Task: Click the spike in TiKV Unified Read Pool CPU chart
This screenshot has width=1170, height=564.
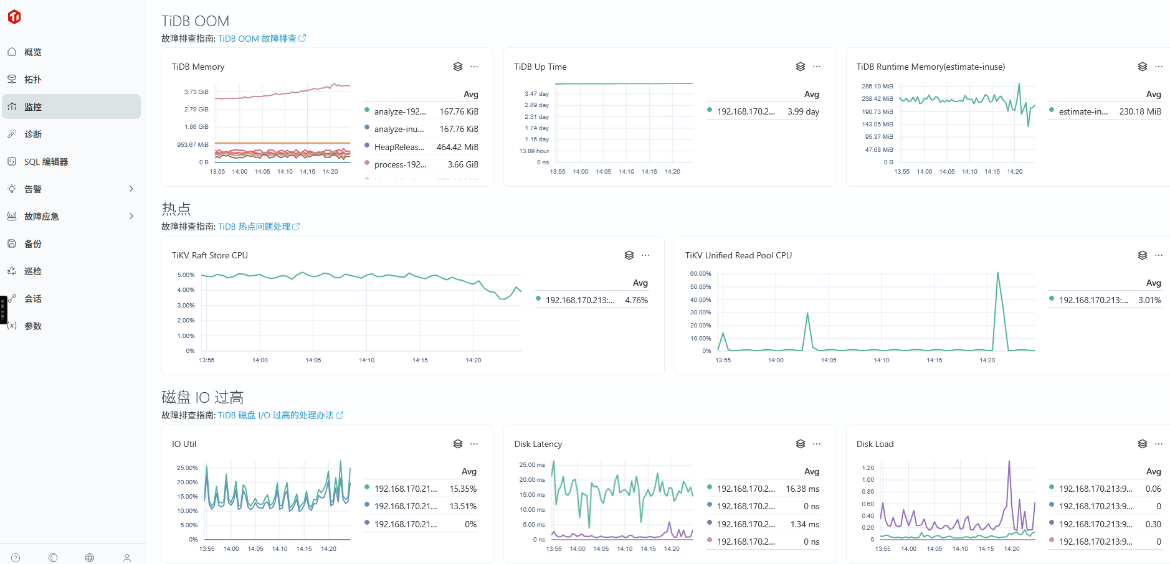Action: (x=997, y=274)
